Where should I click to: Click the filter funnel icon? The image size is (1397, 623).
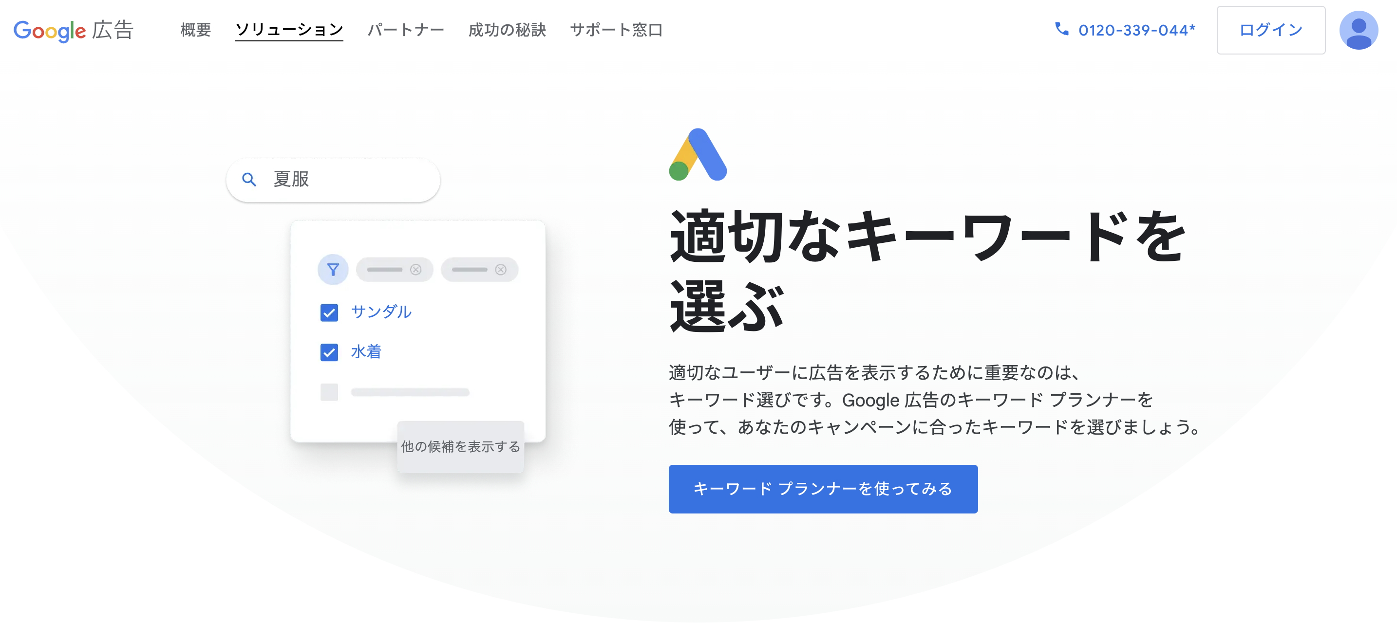pos(332,269)
